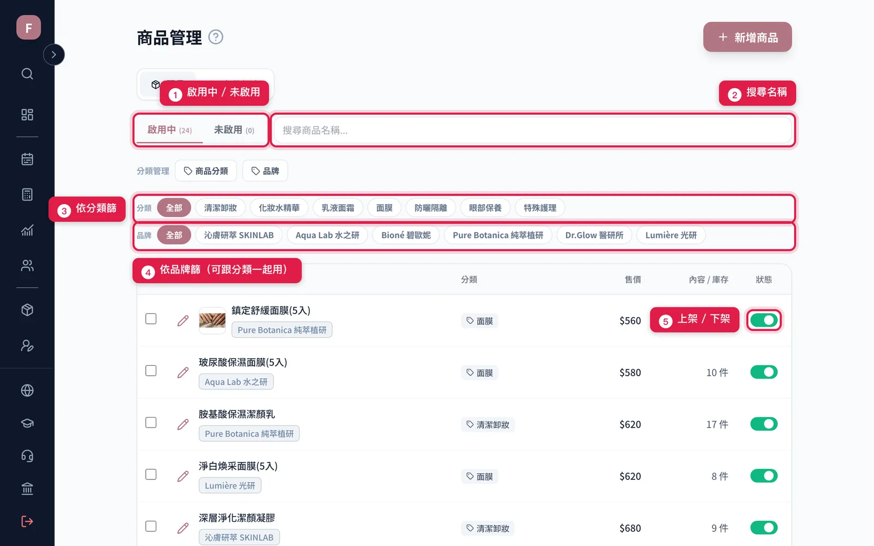Viewport: 874px width, 546px height.
Task: Edit 淨白煥采面膜(5入) with pencil icon
Action: 183,476
